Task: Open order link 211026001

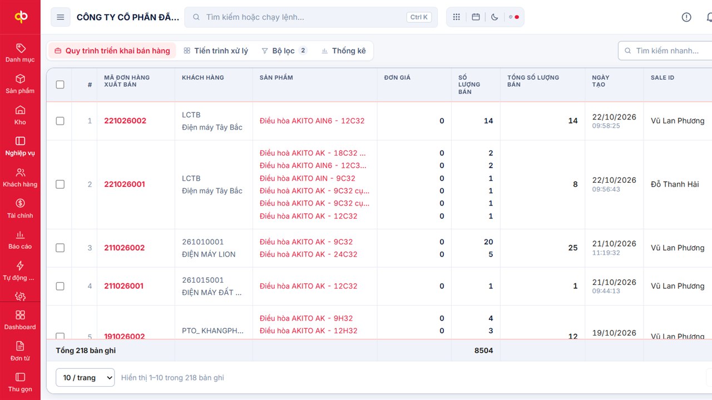Action: pos(124,286)
